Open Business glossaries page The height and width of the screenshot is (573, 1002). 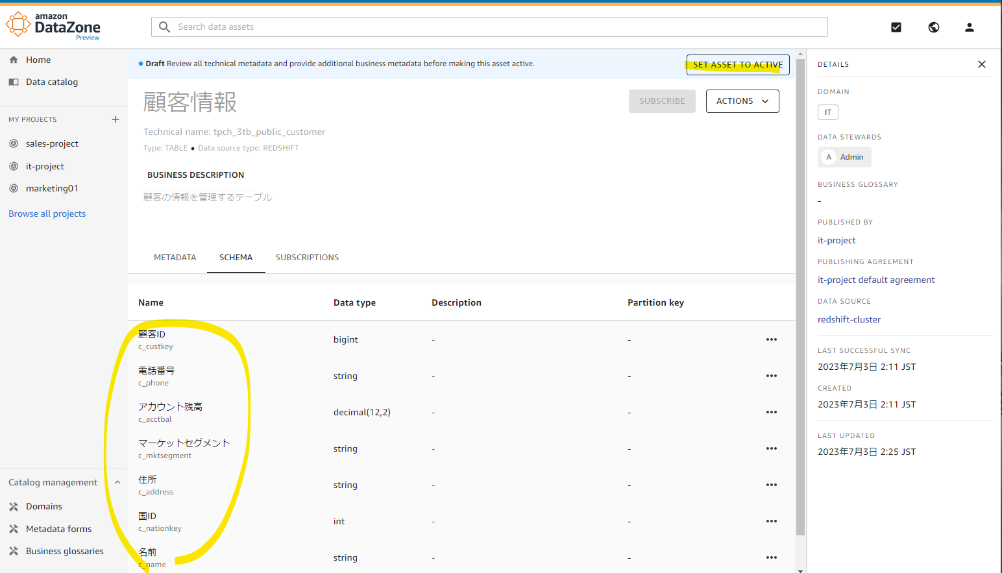pyautogui.click(x=65, y=551)
